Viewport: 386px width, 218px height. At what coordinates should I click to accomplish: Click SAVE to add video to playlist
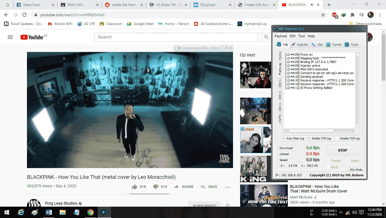click(x=209, y=187)
